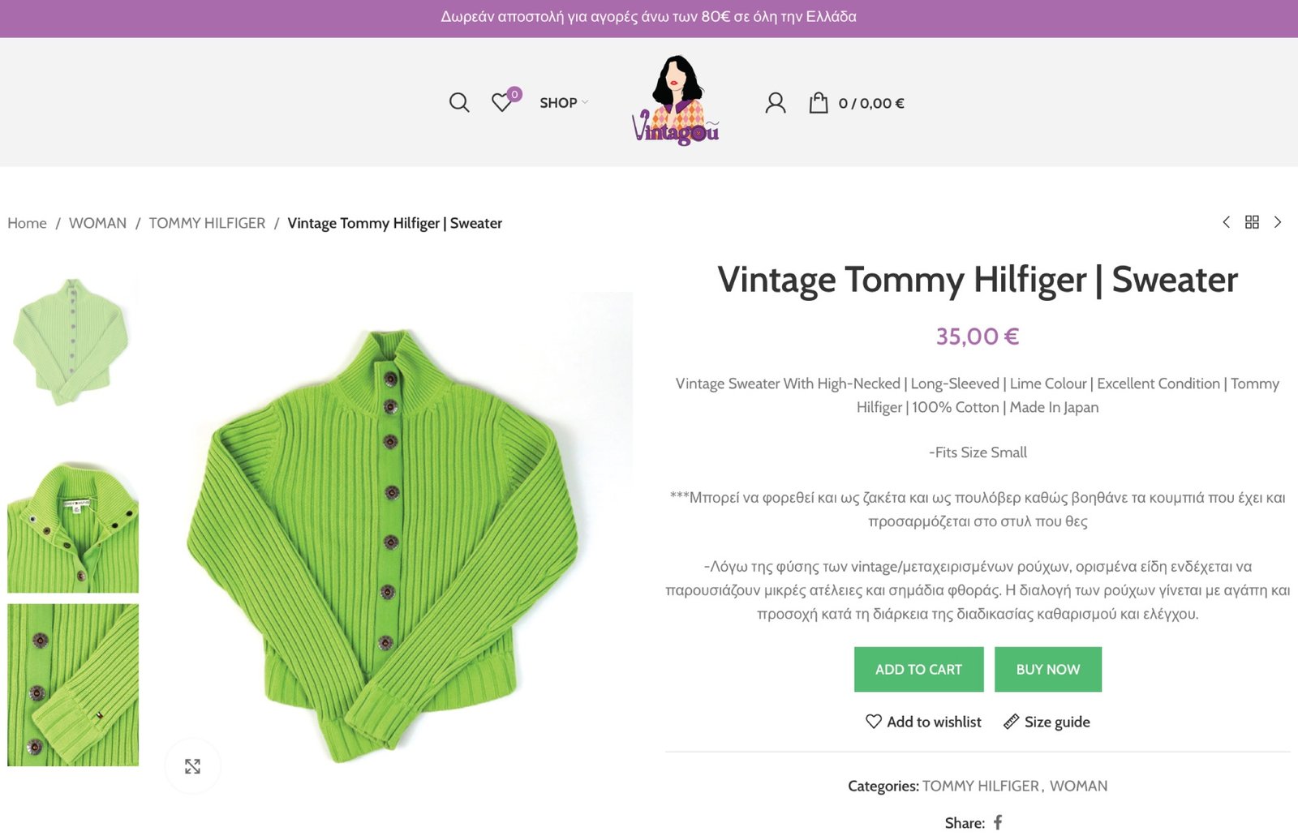Open the size guide ruler icon
The width and height of the screenshot is (1298, 836).
(1011, 721)
